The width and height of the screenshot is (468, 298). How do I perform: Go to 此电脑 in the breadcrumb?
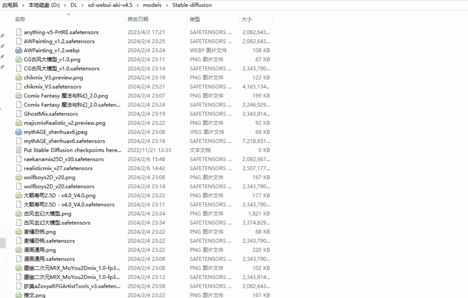click(10, 5)
